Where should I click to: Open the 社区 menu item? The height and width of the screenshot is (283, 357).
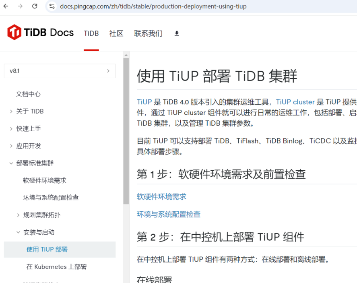[x=116, y=33]
